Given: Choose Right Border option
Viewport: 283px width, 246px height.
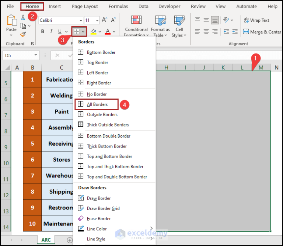Looking at the screenshot, I should [115, 83].
